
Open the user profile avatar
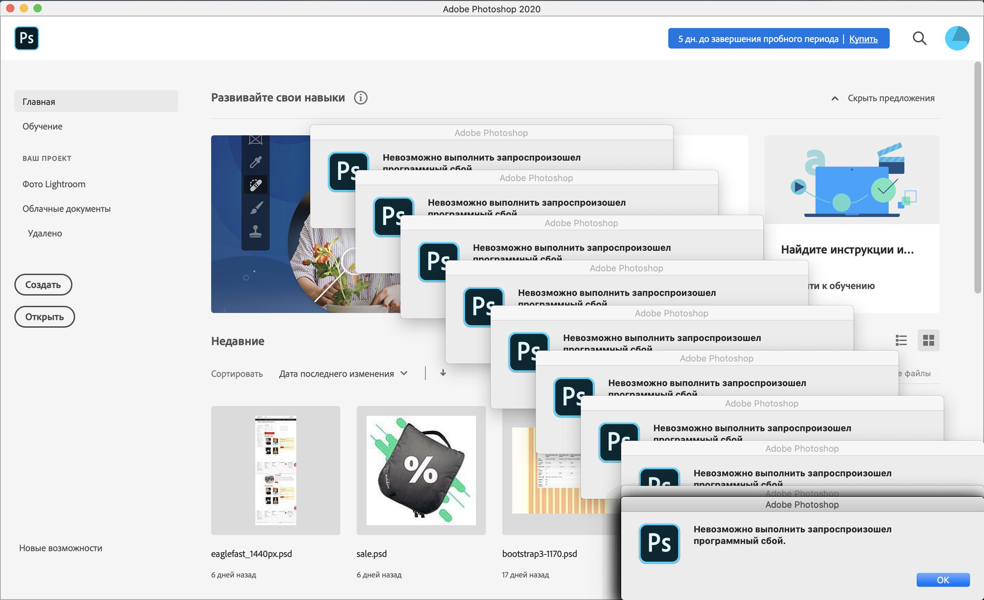click(x=957, y=38)
